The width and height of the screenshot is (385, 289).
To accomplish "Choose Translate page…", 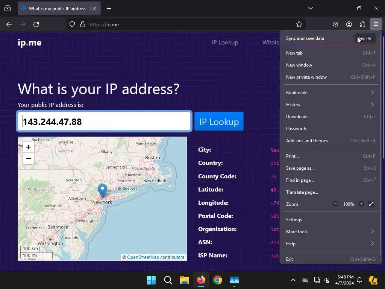I will 330,192.
